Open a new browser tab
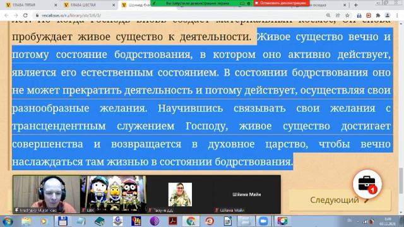 [x=356, y=5]
